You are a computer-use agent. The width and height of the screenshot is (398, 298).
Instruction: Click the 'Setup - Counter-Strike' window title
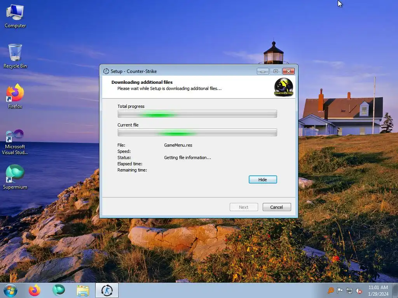[x=134, y=71]
